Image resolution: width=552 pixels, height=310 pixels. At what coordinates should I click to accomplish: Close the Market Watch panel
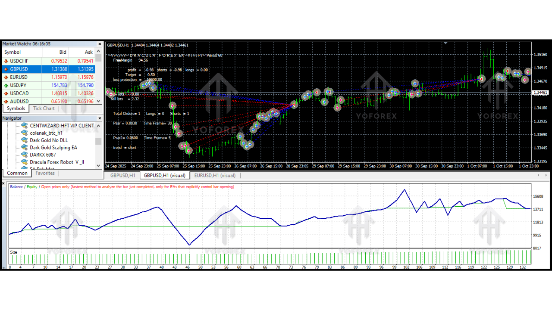100,44
